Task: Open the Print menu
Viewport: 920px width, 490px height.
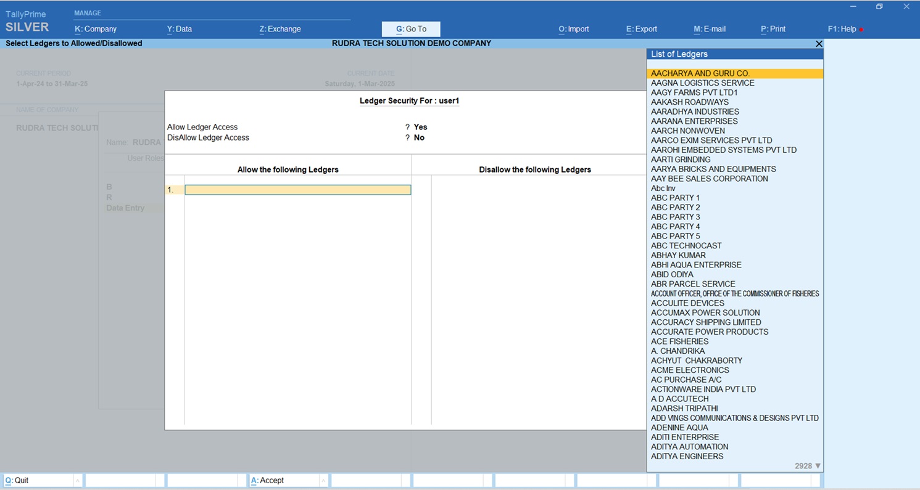Action: [x=773, y=29]
